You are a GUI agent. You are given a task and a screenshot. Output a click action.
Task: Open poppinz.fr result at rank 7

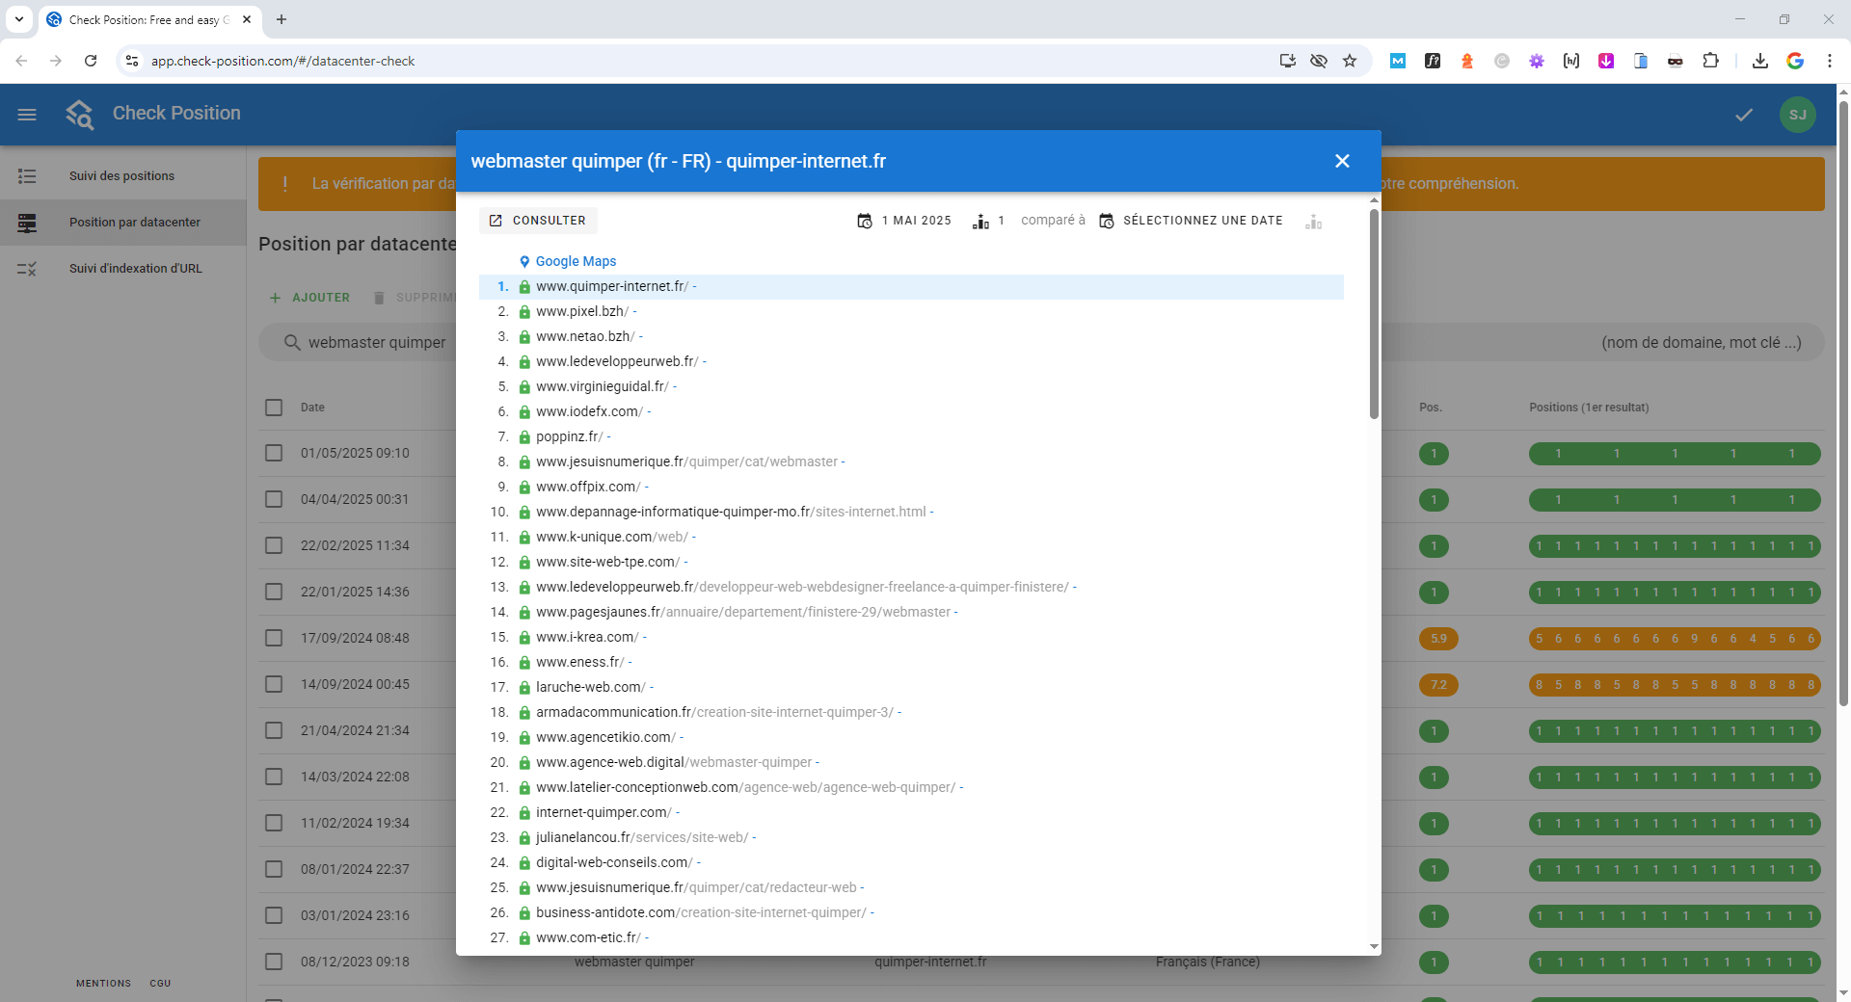click(569, 436)
